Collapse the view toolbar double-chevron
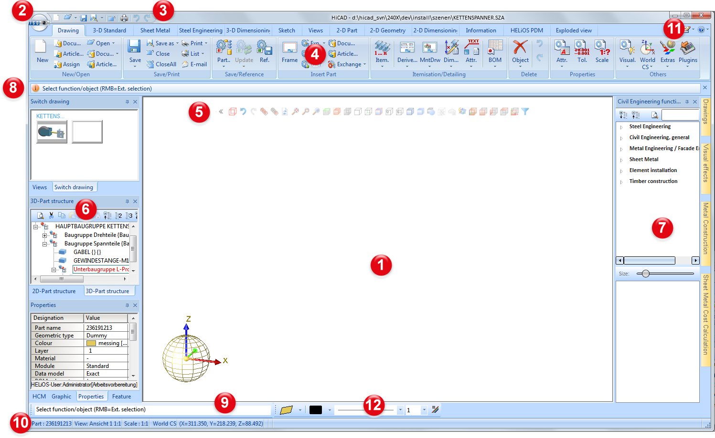The height and width of the screenshot is (438, 715). pos(221,112)
